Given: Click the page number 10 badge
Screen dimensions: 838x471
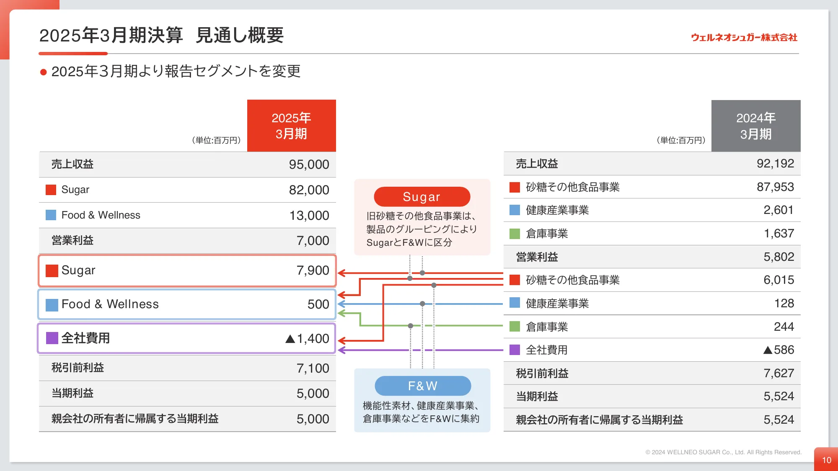Looking at the screenshot, I should [x=826, y=459].
